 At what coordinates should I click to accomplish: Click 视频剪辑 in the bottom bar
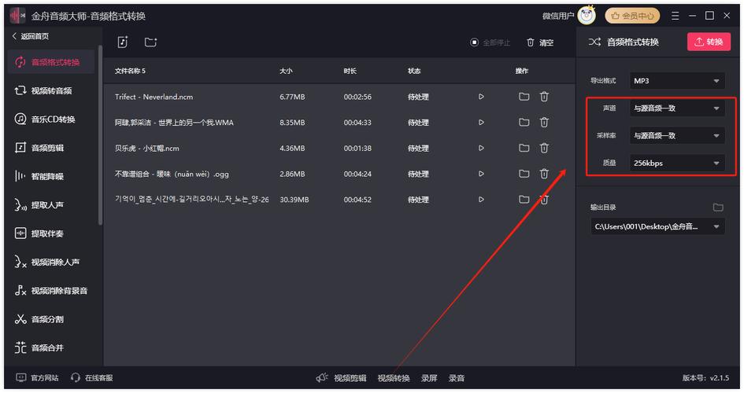pos(350,378)
